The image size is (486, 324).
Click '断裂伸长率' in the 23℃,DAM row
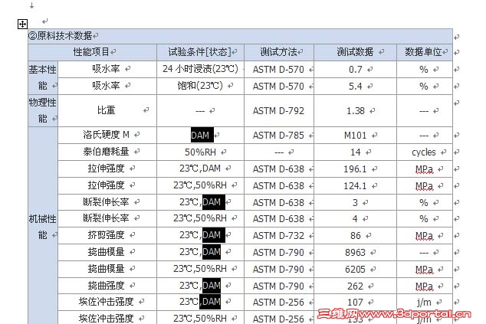point(106,202)
